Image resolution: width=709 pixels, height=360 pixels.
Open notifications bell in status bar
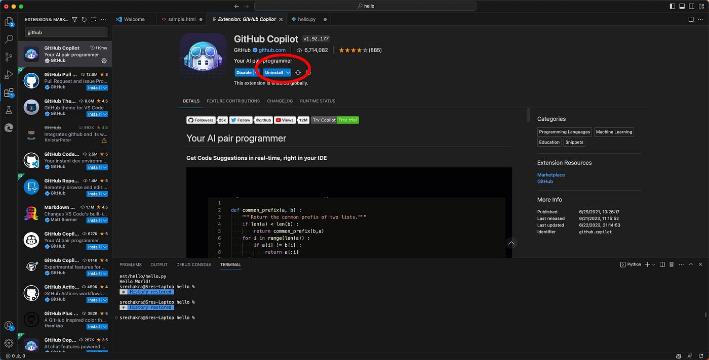coord(700,356)
